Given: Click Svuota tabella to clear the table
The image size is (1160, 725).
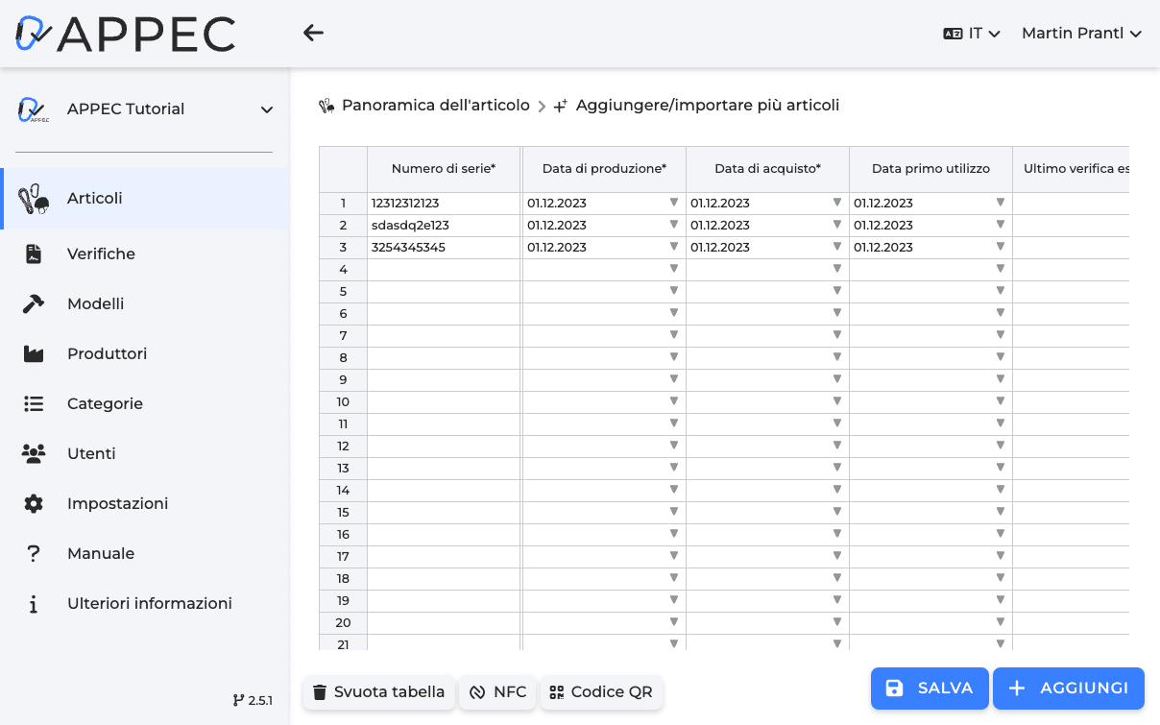Looking at the screenshot, I should click(378, 691).
